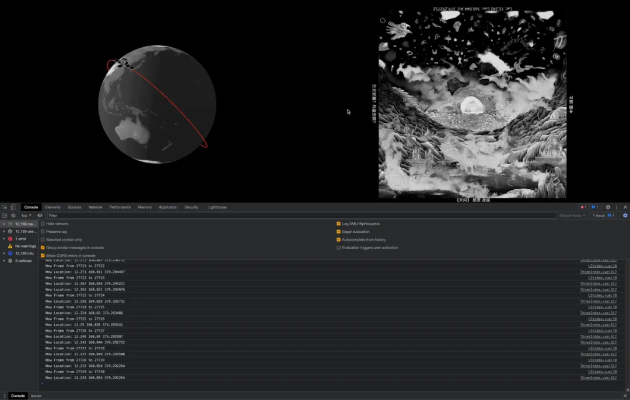Viewport: 630px width, 400px height.
Task: Open the Application tab
Action: [x=168, y=207]
